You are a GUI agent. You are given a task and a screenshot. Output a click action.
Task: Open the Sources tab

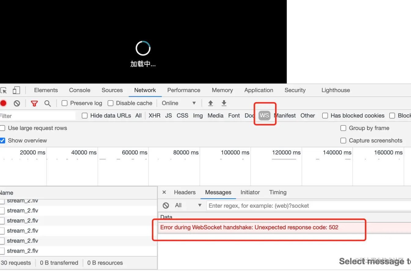(112, 90)
